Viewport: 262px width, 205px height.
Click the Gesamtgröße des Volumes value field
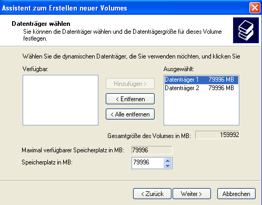pyautogui.click(x=217, y=135)
